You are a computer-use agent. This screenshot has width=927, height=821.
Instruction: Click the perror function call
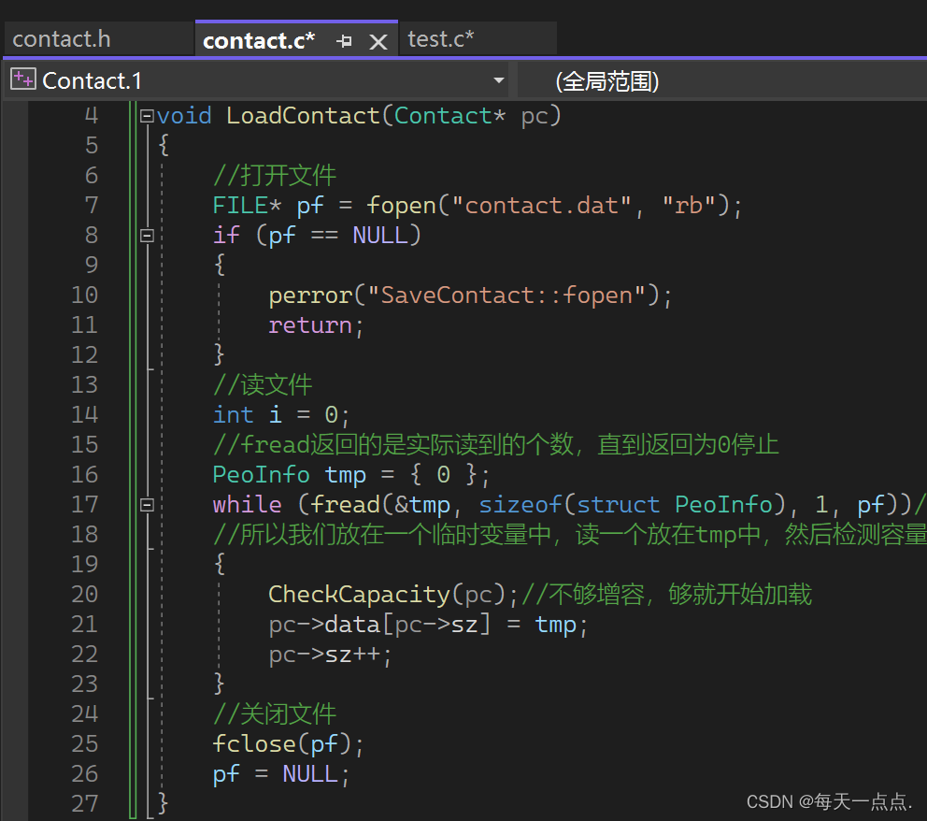[x=311, y=295]
